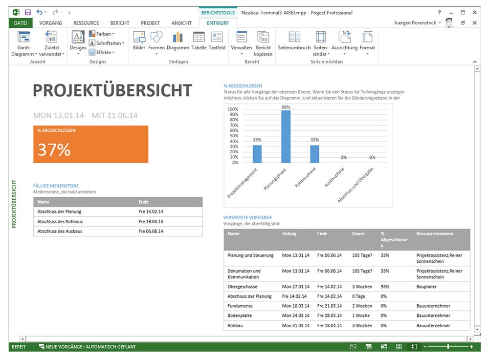Toggle Seitenumbruch page breaks
The image size is (489, 356).
coord(294,41)
